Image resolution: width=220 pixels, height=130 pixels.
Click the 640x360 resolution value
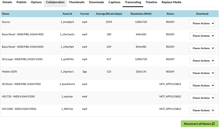click(x=141, y=34)
